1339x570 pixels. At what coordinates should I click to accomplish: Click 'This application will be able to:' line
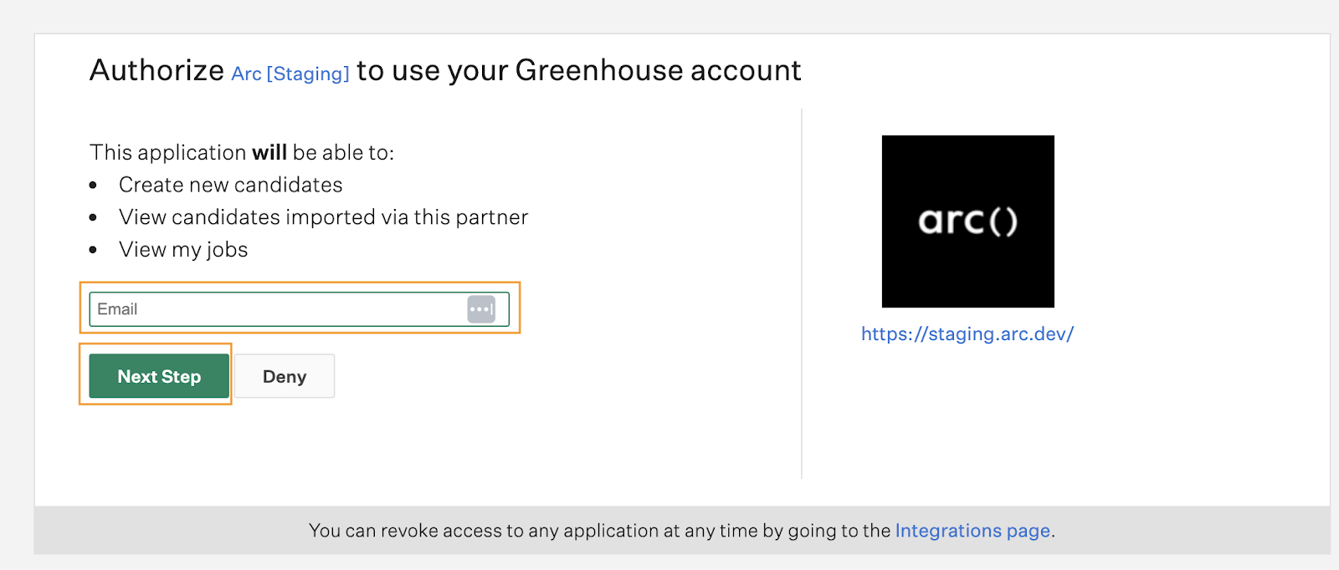[x=242, y=153]
